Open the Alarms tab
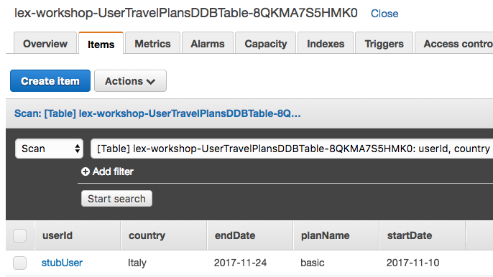Viewport: 493px width, 277px height. click(208, 43)
